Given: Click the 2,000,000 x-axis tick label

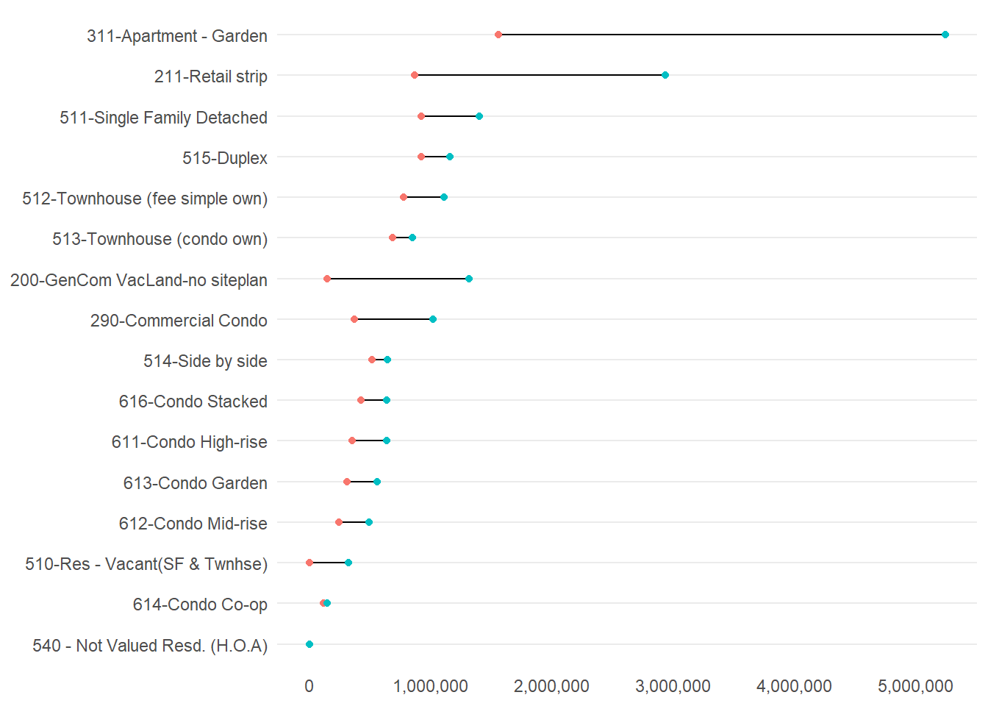Looking at the screenshot, I should tap(551, 686).
